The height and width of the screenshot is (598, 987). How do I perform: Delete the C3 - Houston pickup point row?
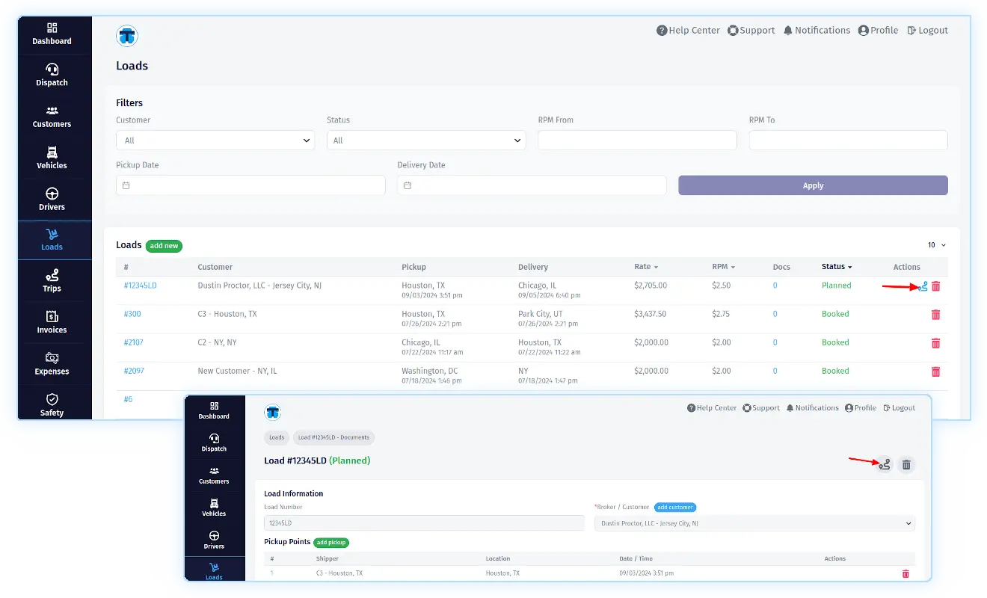point(905,573)
